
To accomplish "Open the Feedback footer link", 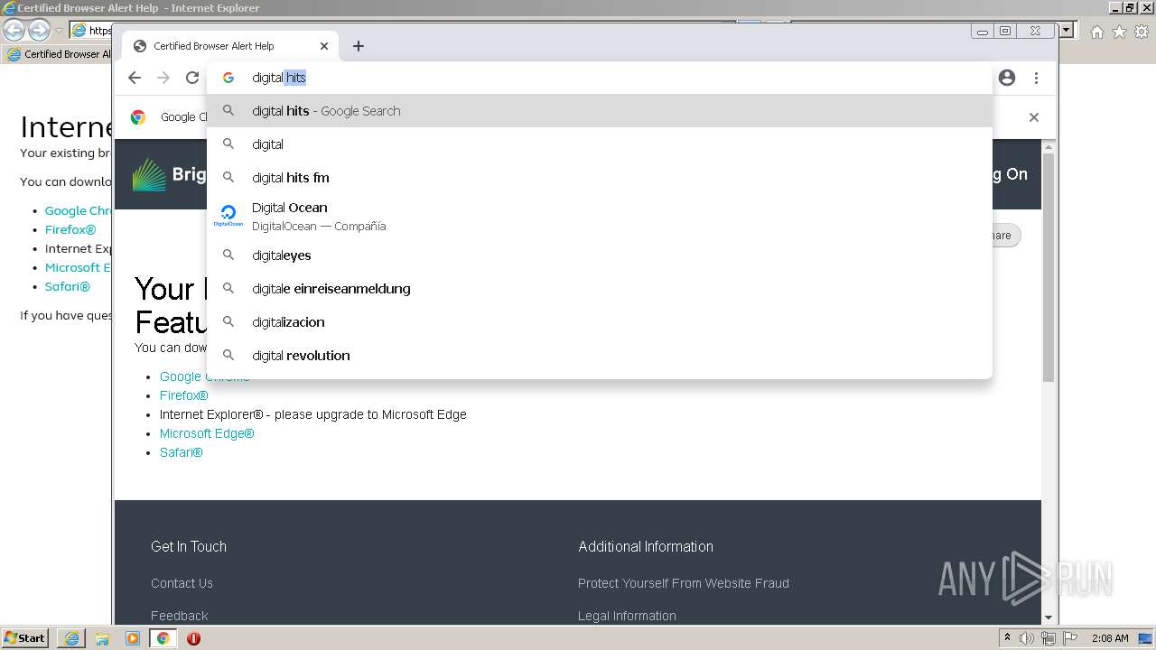I will pyautogui.click(x=180, y=616).
